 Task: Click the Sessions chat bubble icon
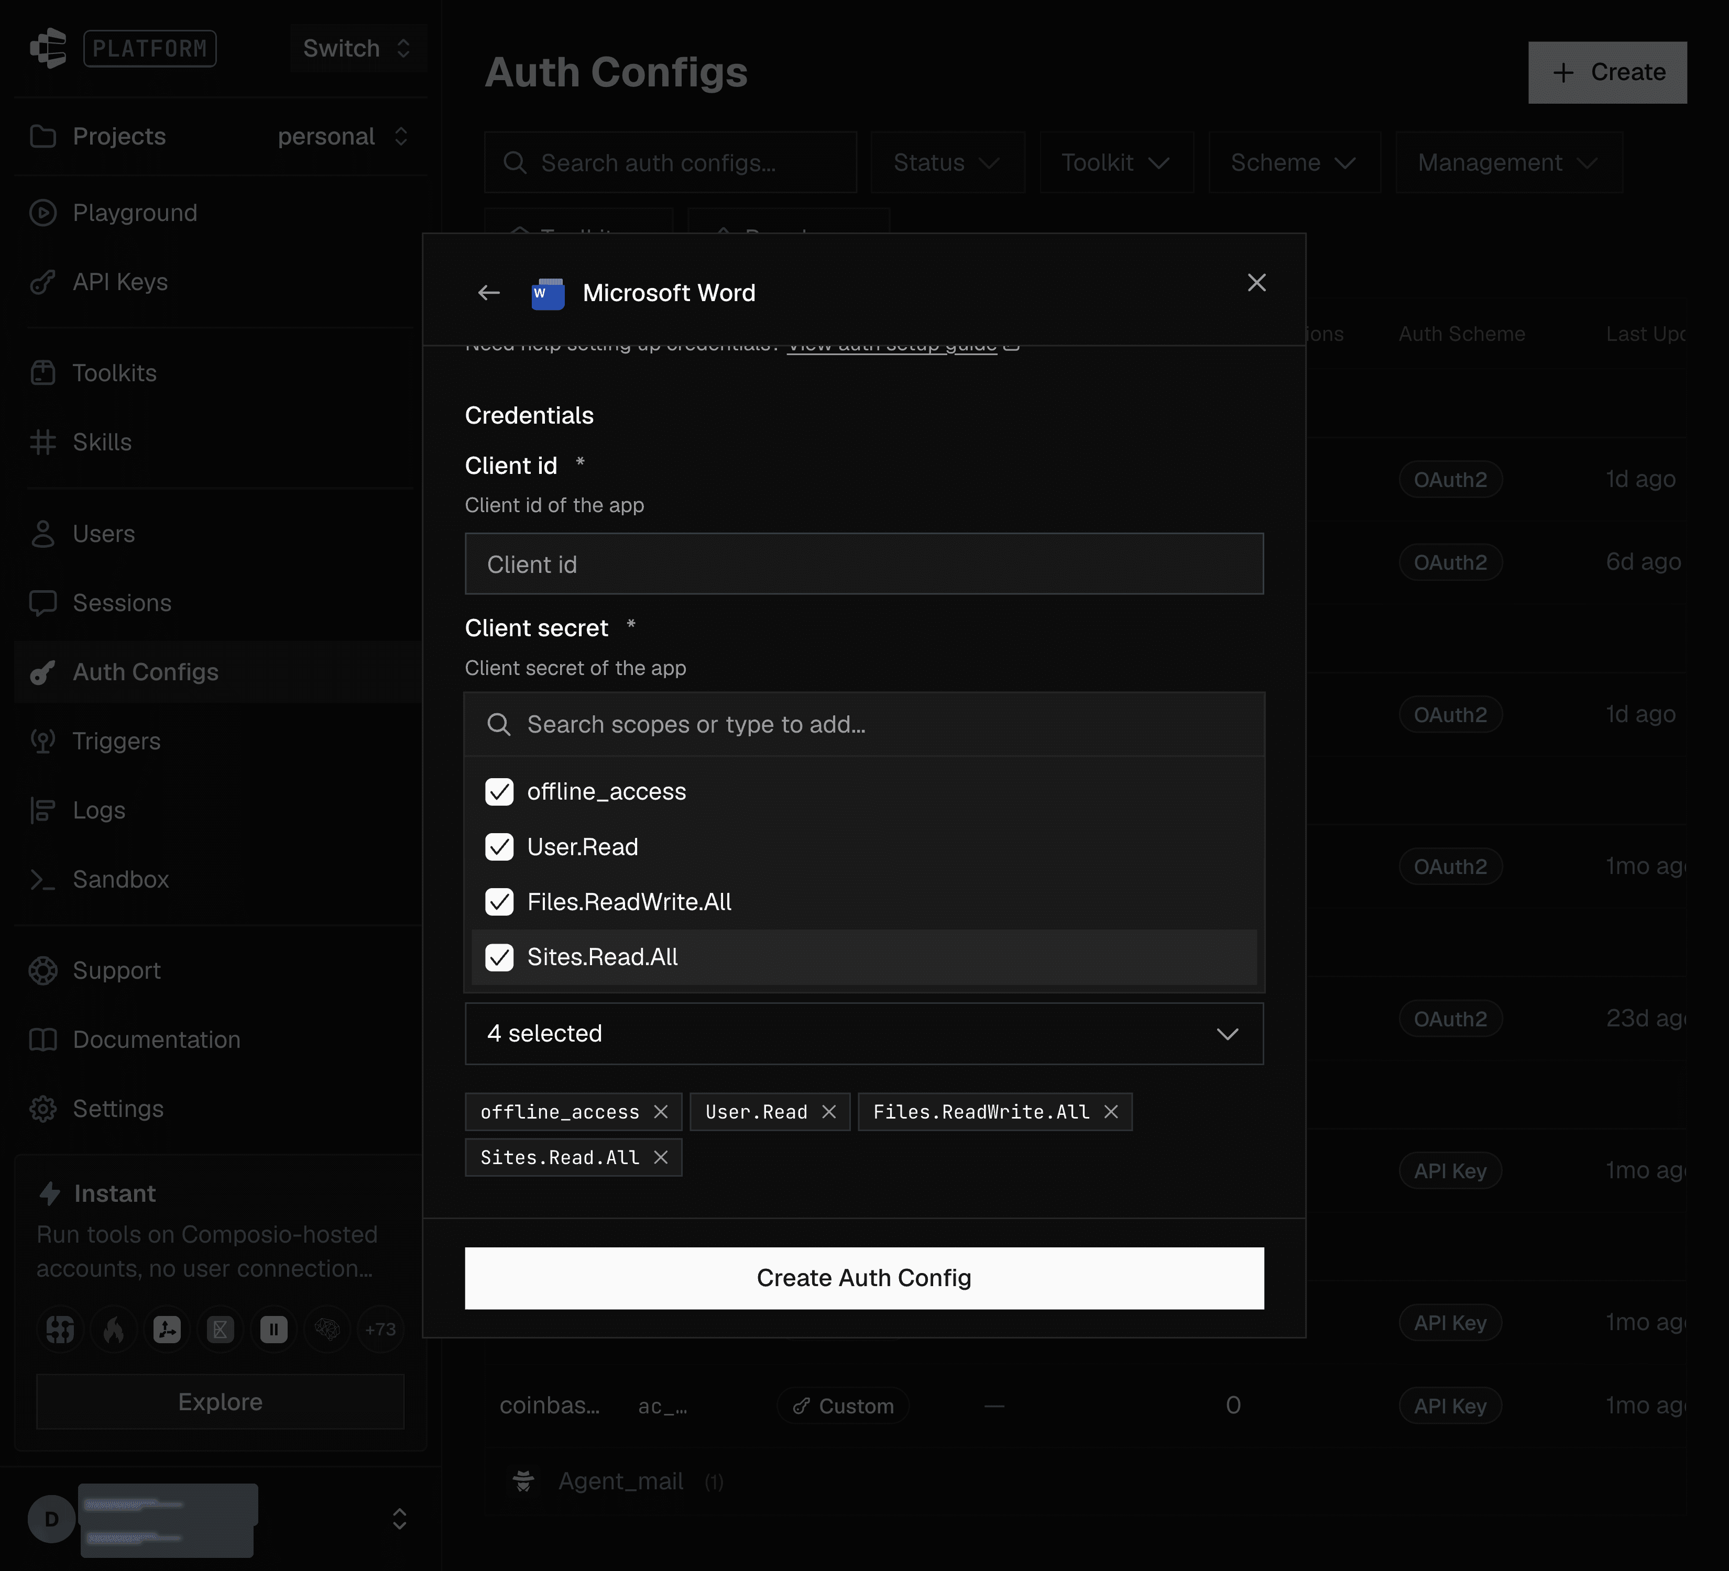click(43, 603)
